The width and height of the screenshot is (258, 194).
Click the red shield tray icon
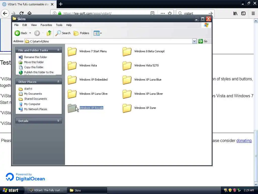coord(235,190)
